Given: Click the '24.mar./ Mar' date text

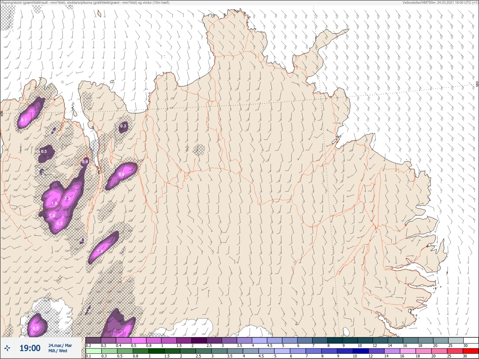Looking at the screenshot, I should (x=60, y=346).
